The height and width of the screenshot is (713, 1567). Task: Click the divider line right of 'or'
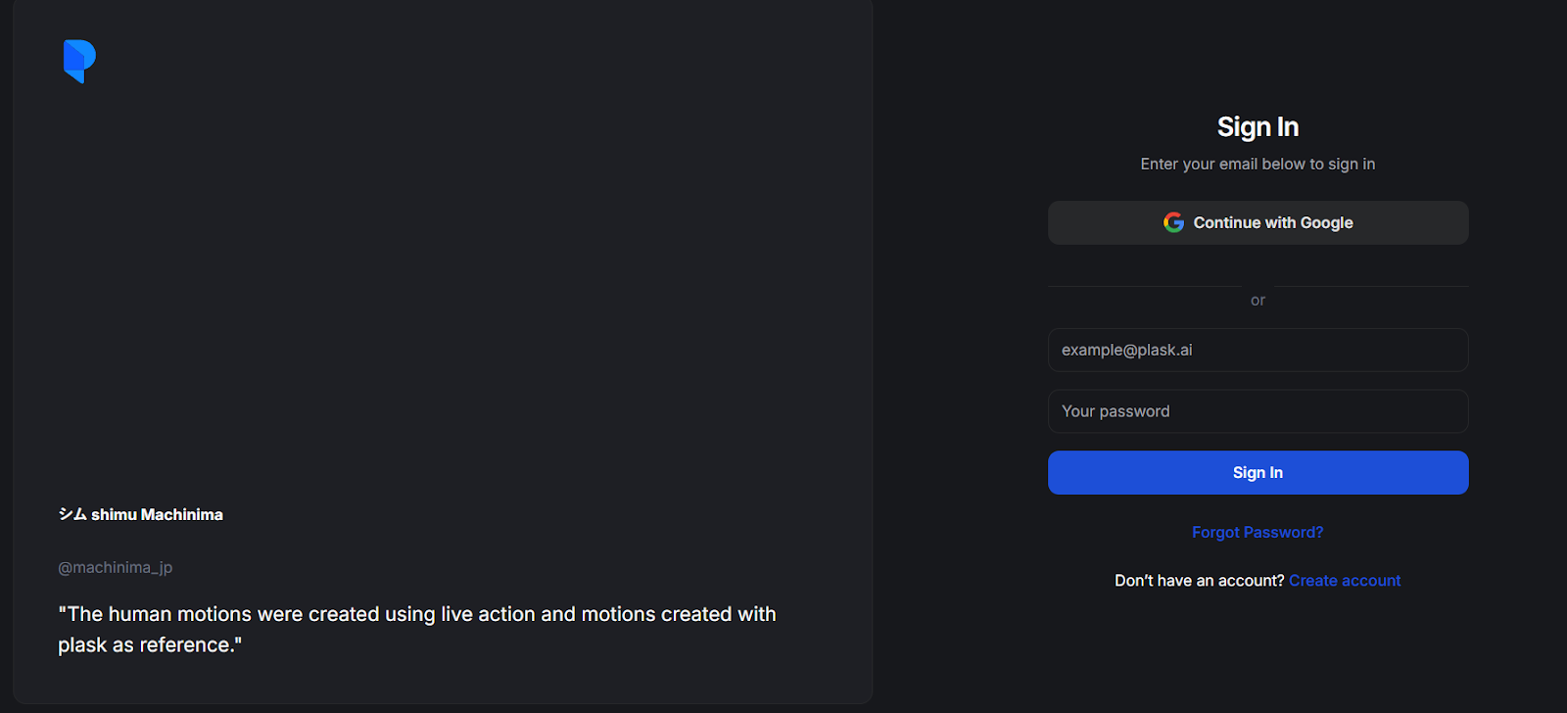tap(1372, 286)
